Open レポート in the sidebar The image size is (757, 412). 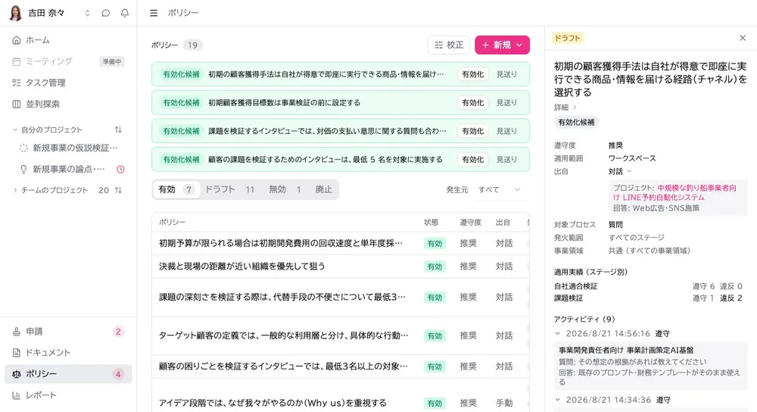coord(68,395)
